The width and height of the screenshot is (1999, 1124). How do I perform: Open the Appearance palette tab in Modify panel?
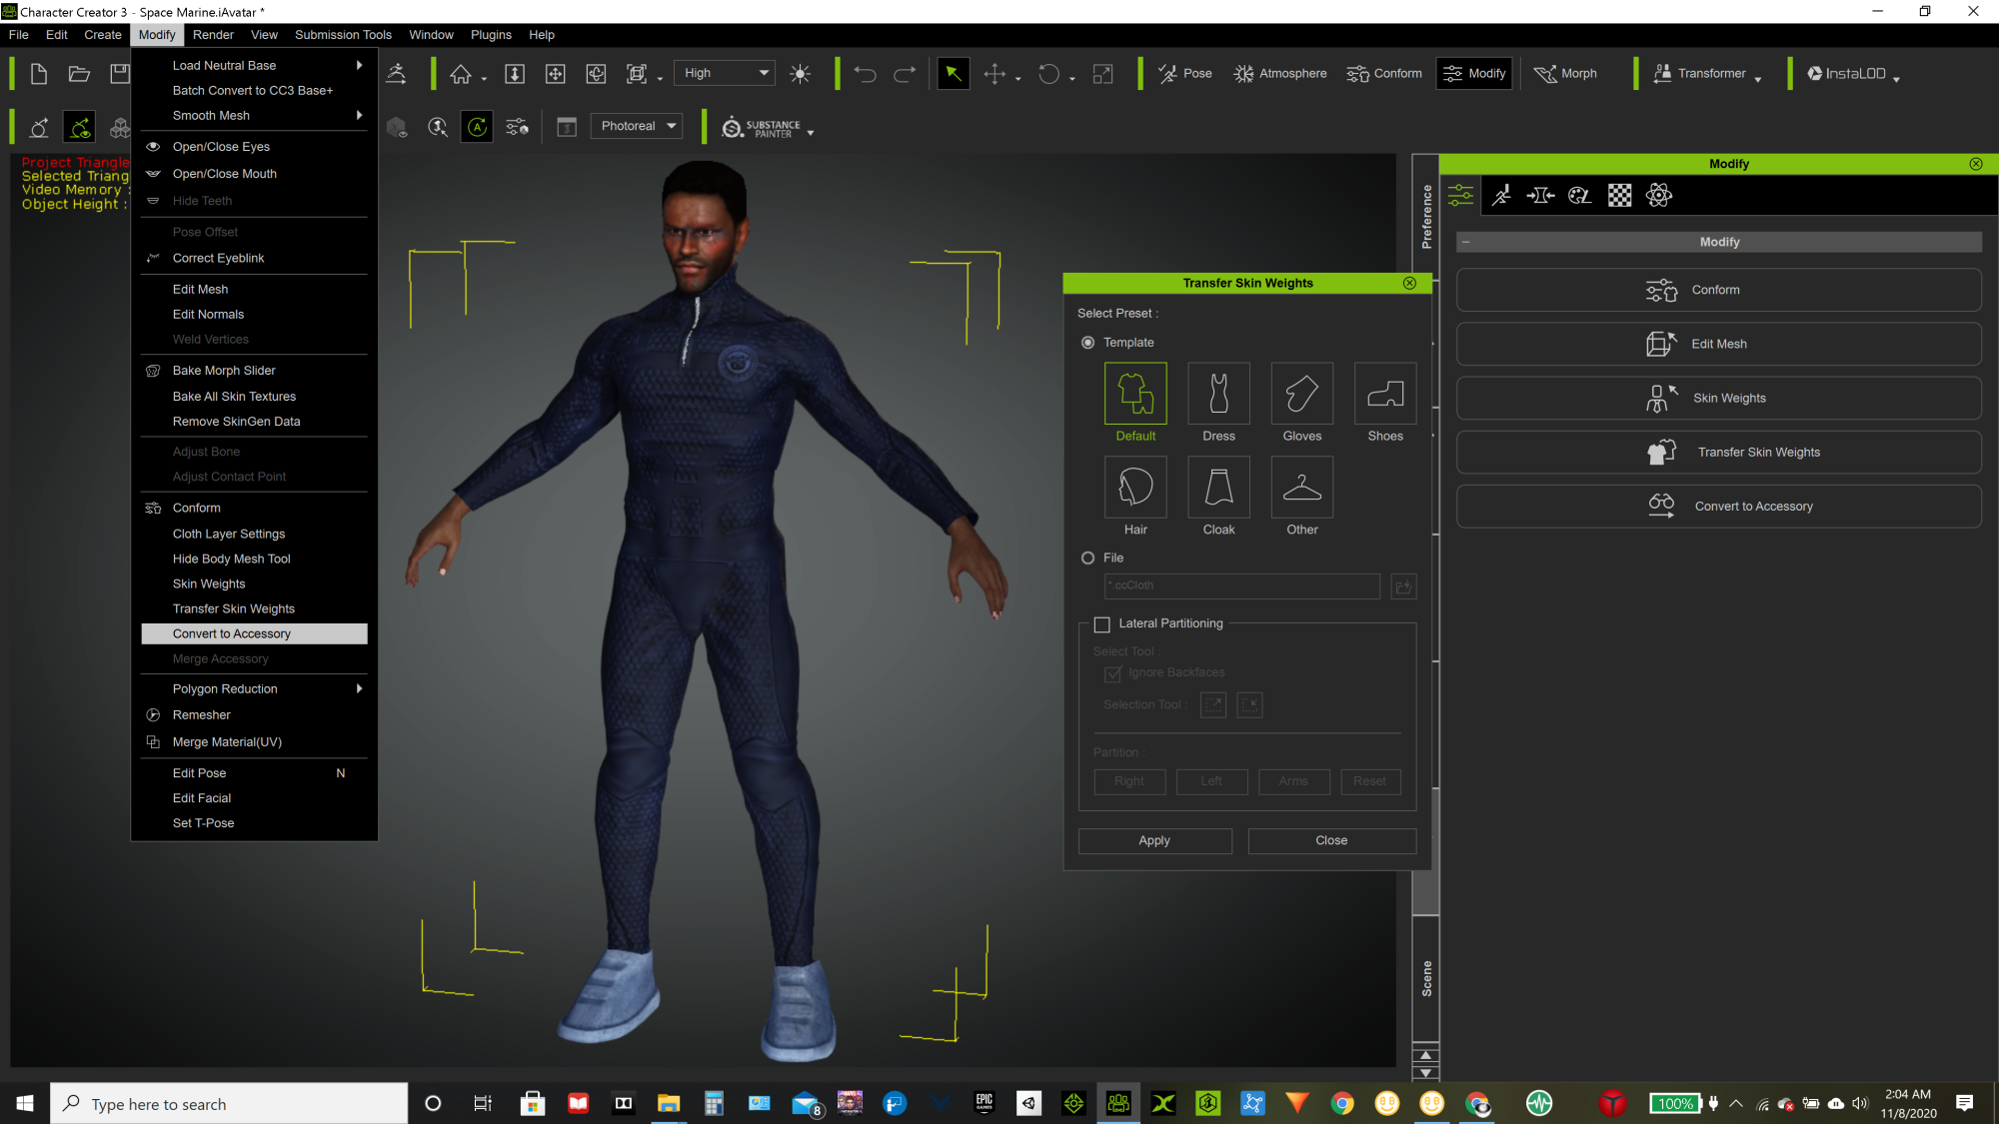[x=1579, y=196]
